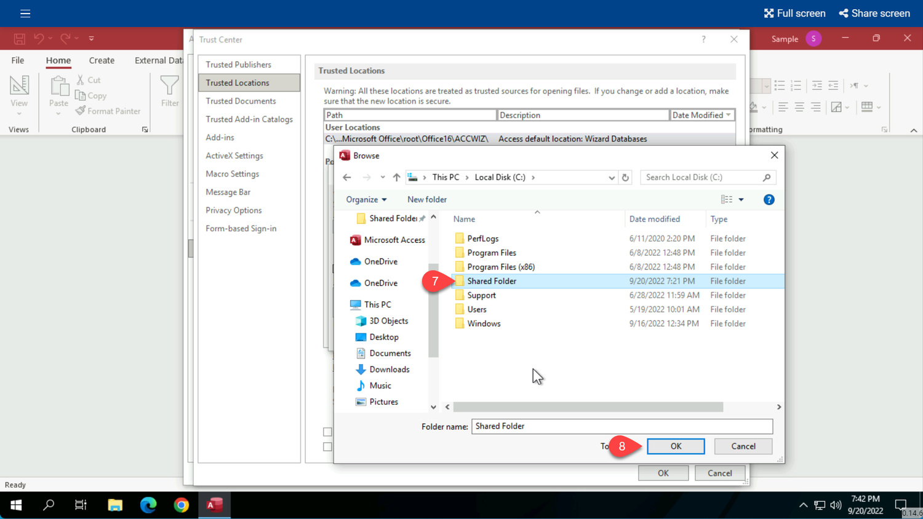Switch to the Create ribbon tab

pyautogui.click(x=102, y=60)
